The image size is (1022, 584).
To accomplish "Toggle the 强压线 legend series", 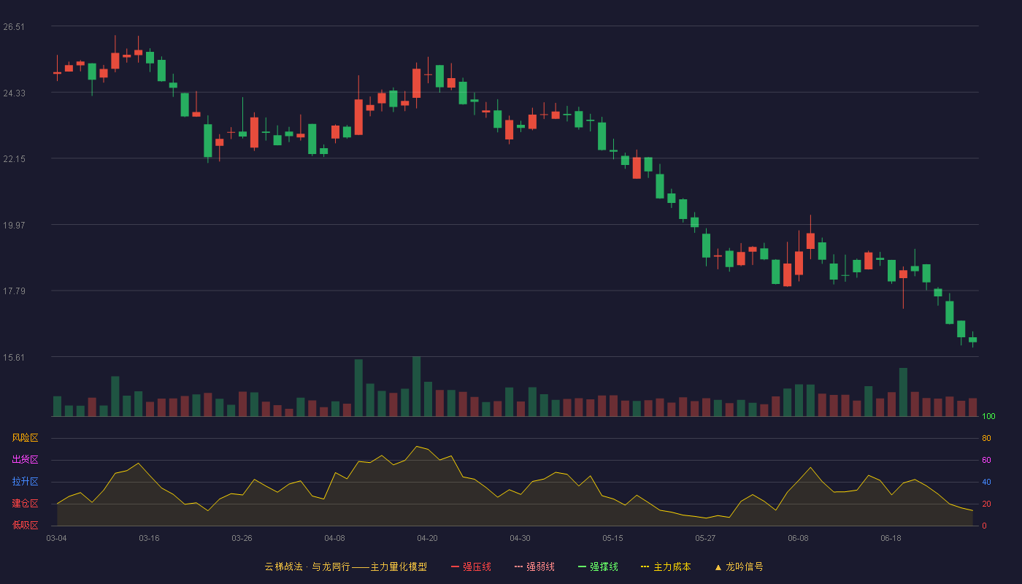I will click(471, 566).
